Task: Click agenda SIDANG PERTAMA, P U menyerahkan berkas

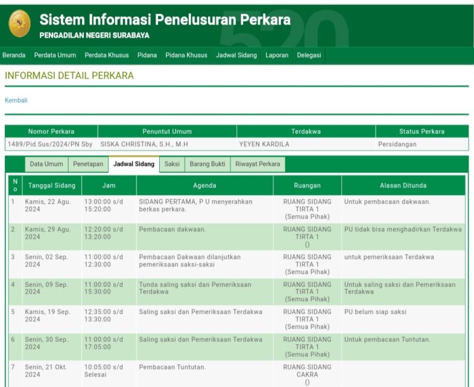Action: click(x=196, y=206)
